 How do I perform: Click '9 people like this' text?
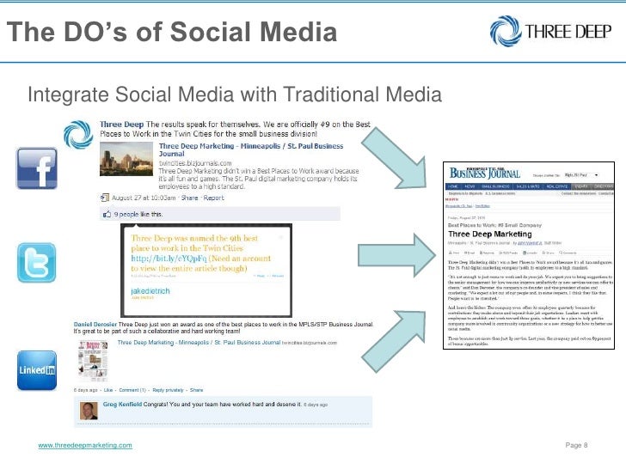[x=138, y=214]
